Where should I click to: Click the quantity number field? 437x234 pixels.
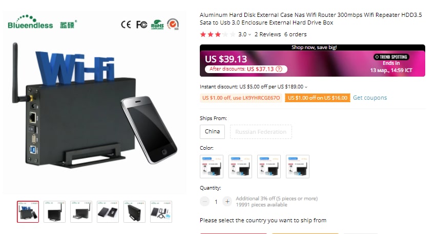216,202
